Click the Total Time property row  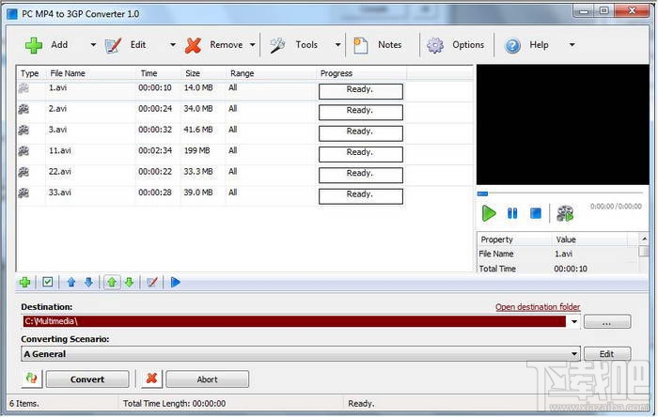557,269
